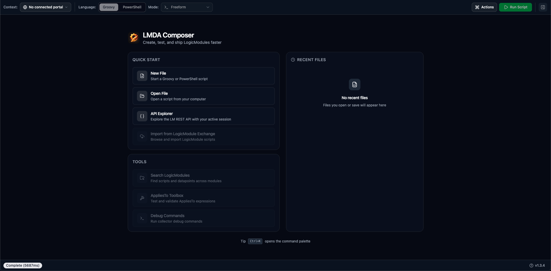The width and height of the screenshot is (551, 271).
Task: Click the Open File folder icon
Action: 142,96
